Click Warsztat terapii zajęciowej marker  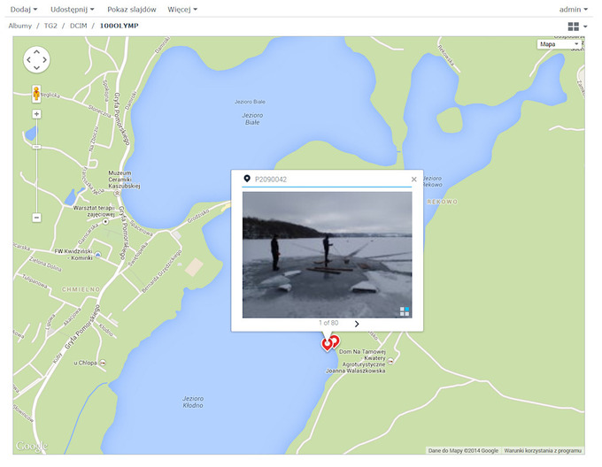click(x=105, y=222)
